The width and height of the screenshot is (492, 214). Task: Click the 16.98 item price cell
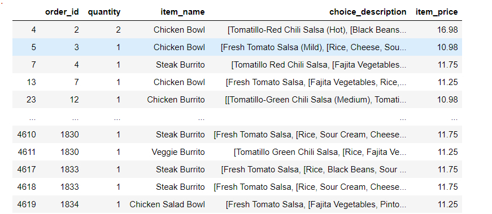pyautogui.click(x=447, y=30)
